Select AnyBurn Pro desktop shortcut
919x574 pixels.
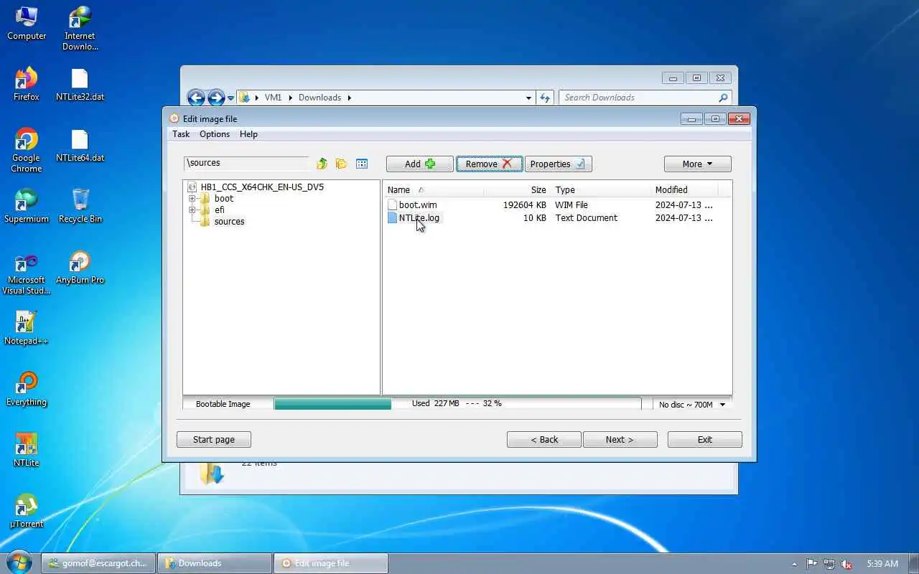(80, 268)
